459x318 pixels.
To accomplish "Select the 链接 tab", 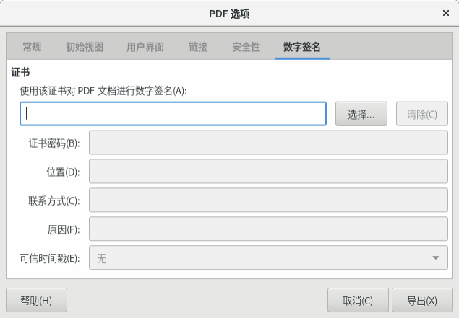I will pos(198,47).
